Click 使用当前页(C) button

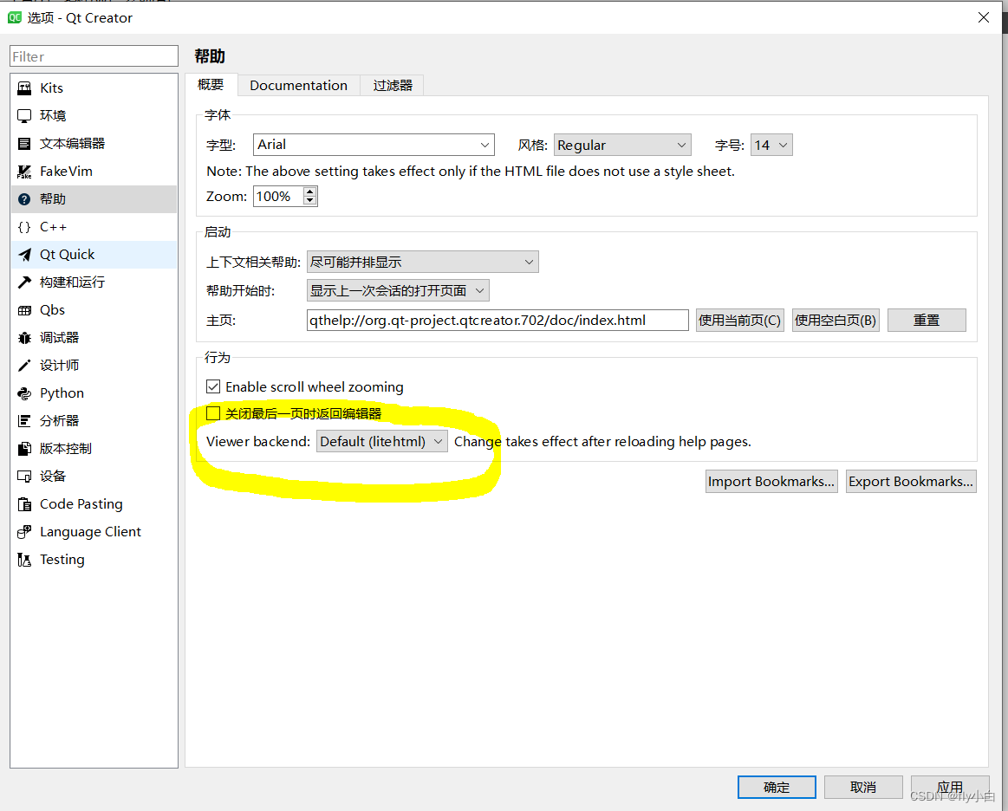tap(740, 320)
